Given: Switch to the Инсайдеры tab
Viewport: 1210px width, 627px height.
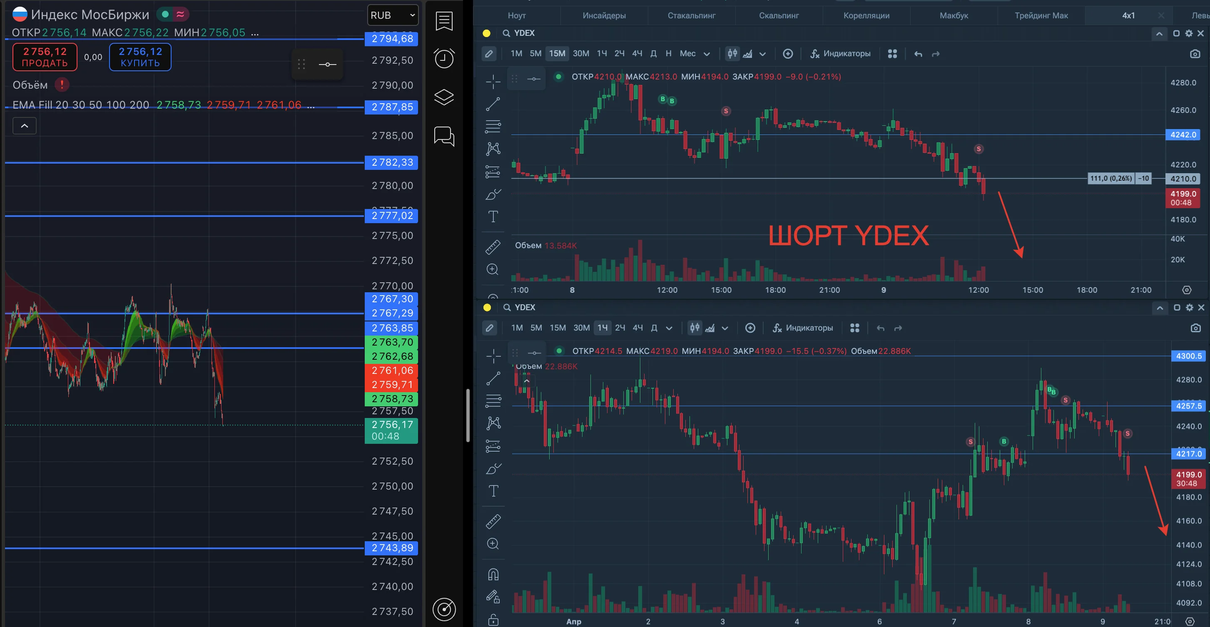Looking at the screenshot, I should pos(604,15).
